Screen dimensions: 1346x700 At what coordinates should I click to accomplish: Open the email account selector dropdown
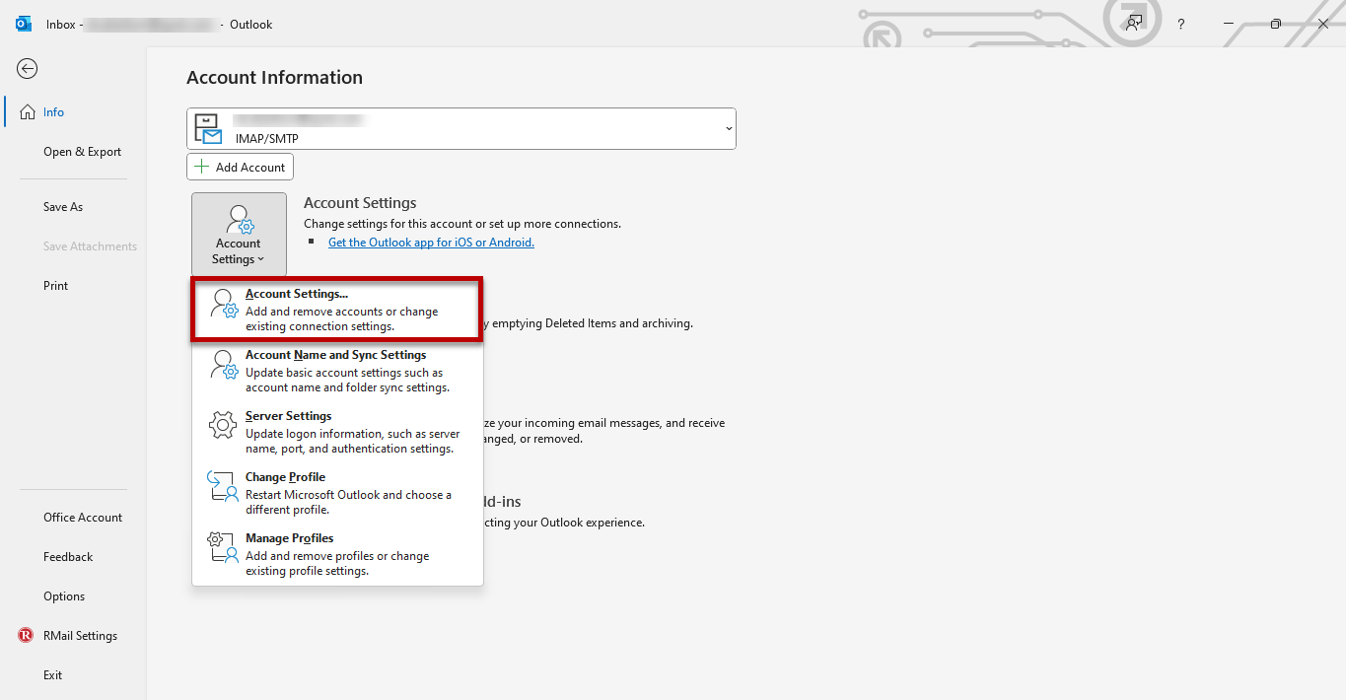(x=728, y=128)
